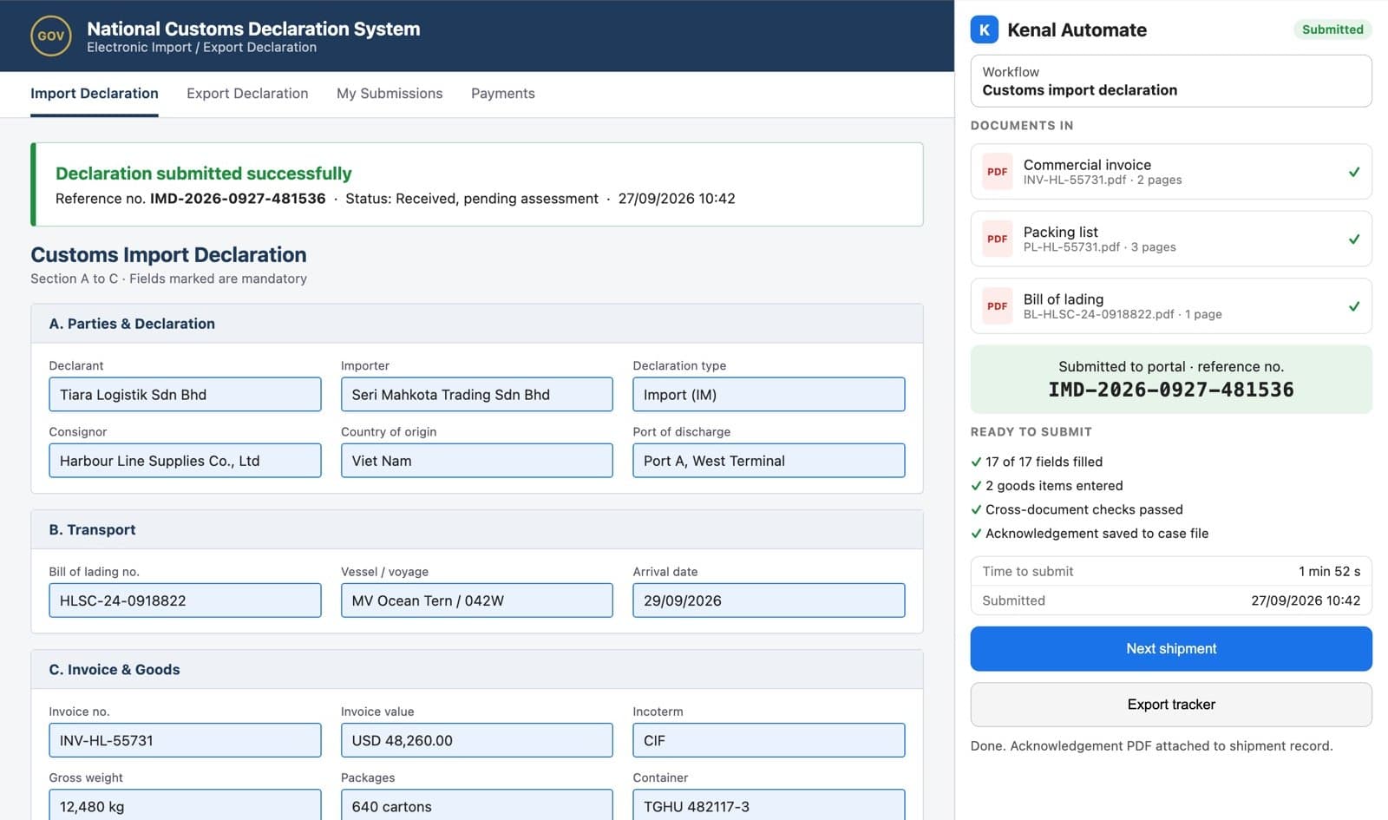Click checkmark beside Cross-document checks passed
The height and width of the screenshot is (820, 1388).
[x=976, y=509]
